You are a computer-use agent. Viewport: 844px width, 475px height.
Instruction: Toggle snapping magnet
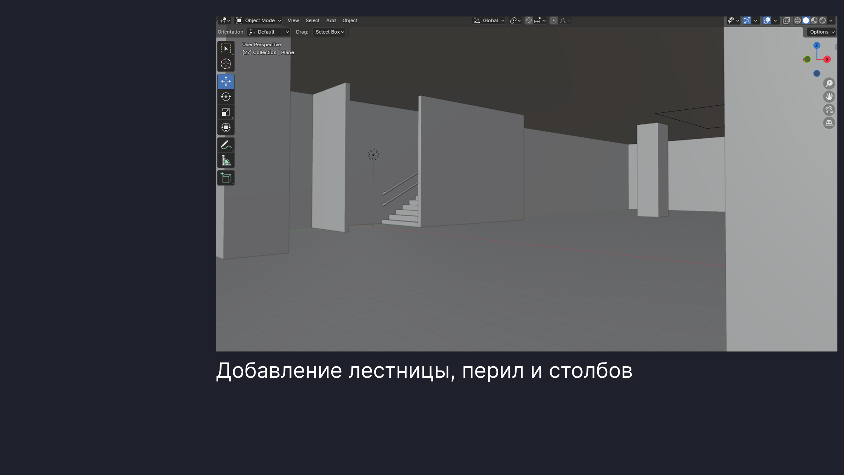tap(528, 20)
